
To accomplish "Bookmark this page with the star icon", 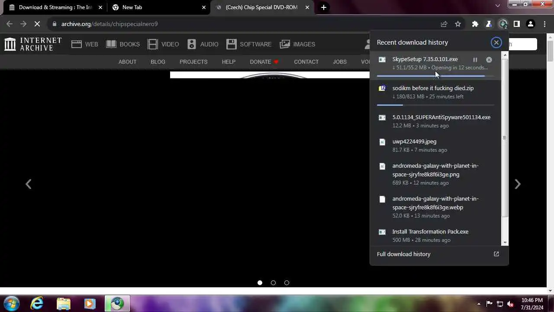I will pyautogui.click(x=458, y=24).
